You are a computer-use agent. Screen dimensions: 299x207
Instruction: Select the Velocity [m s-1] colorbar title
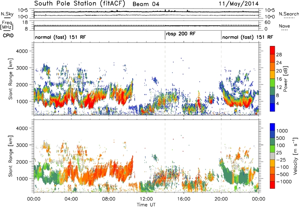295,156
